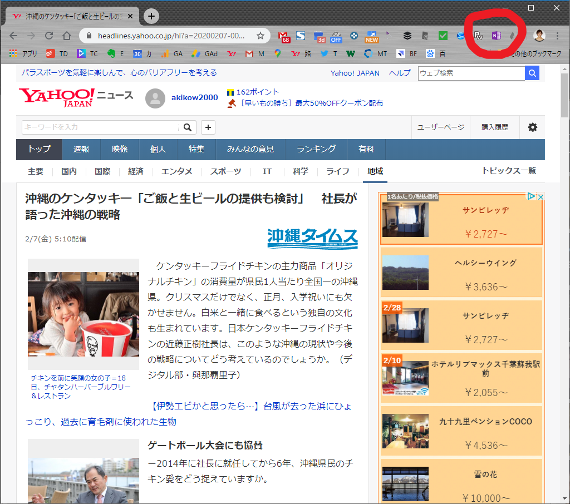Open a new browser tab
Screen dimensions: 570x504
pyautogui.click(x=151, y=16)
